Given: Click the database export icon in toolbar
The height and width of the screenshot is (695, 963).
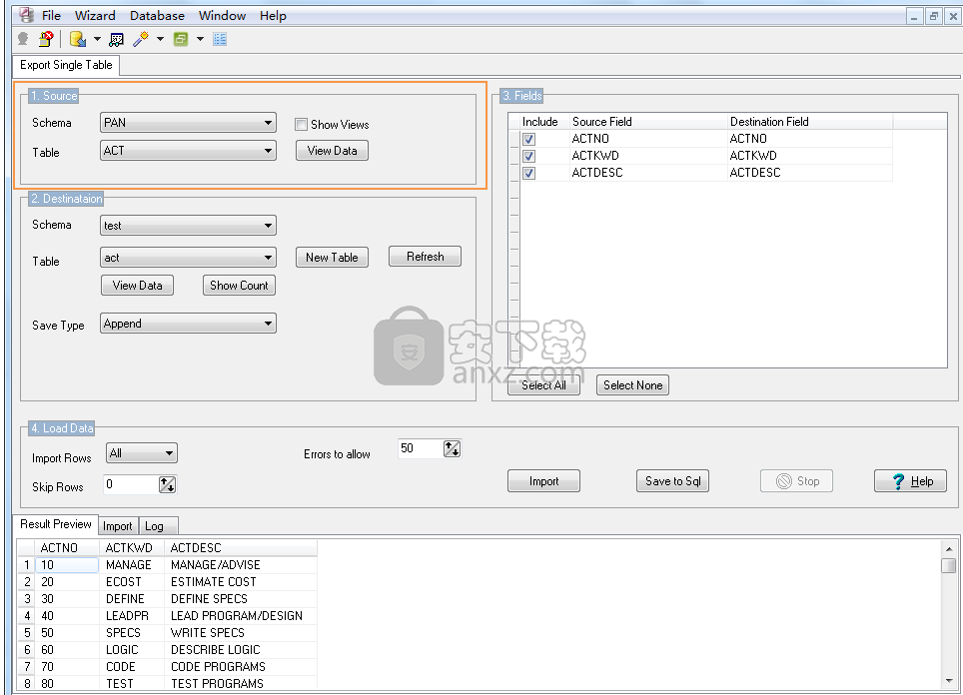Looking at the screenshot, I should pyautogui.click(x=77, y=39).
